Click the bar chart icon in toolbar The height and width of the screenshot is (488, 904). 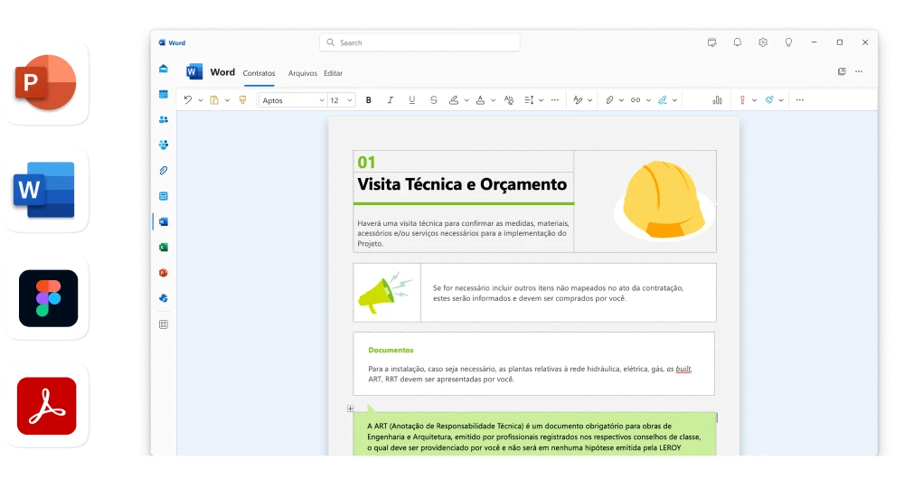(717, 99)
